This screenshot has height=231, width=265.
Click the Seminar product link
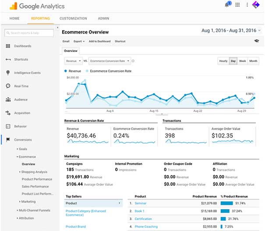pyautogui.click(x=141, y=203)
